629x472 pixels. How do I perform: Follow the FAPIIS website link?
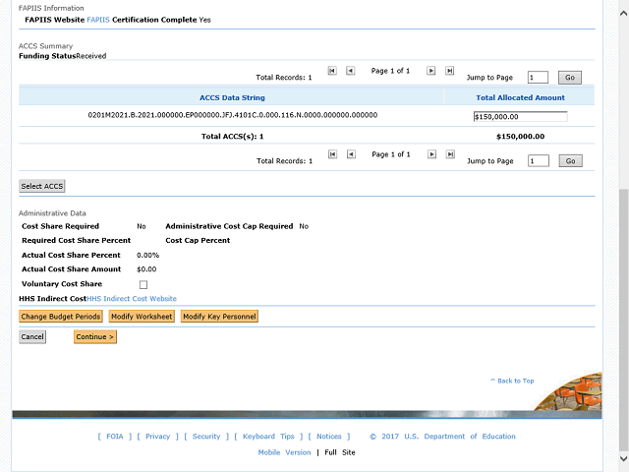[98, 20]
